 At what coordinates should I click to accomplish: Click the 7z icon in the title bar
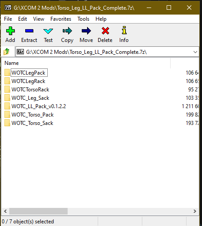[8, 8]
